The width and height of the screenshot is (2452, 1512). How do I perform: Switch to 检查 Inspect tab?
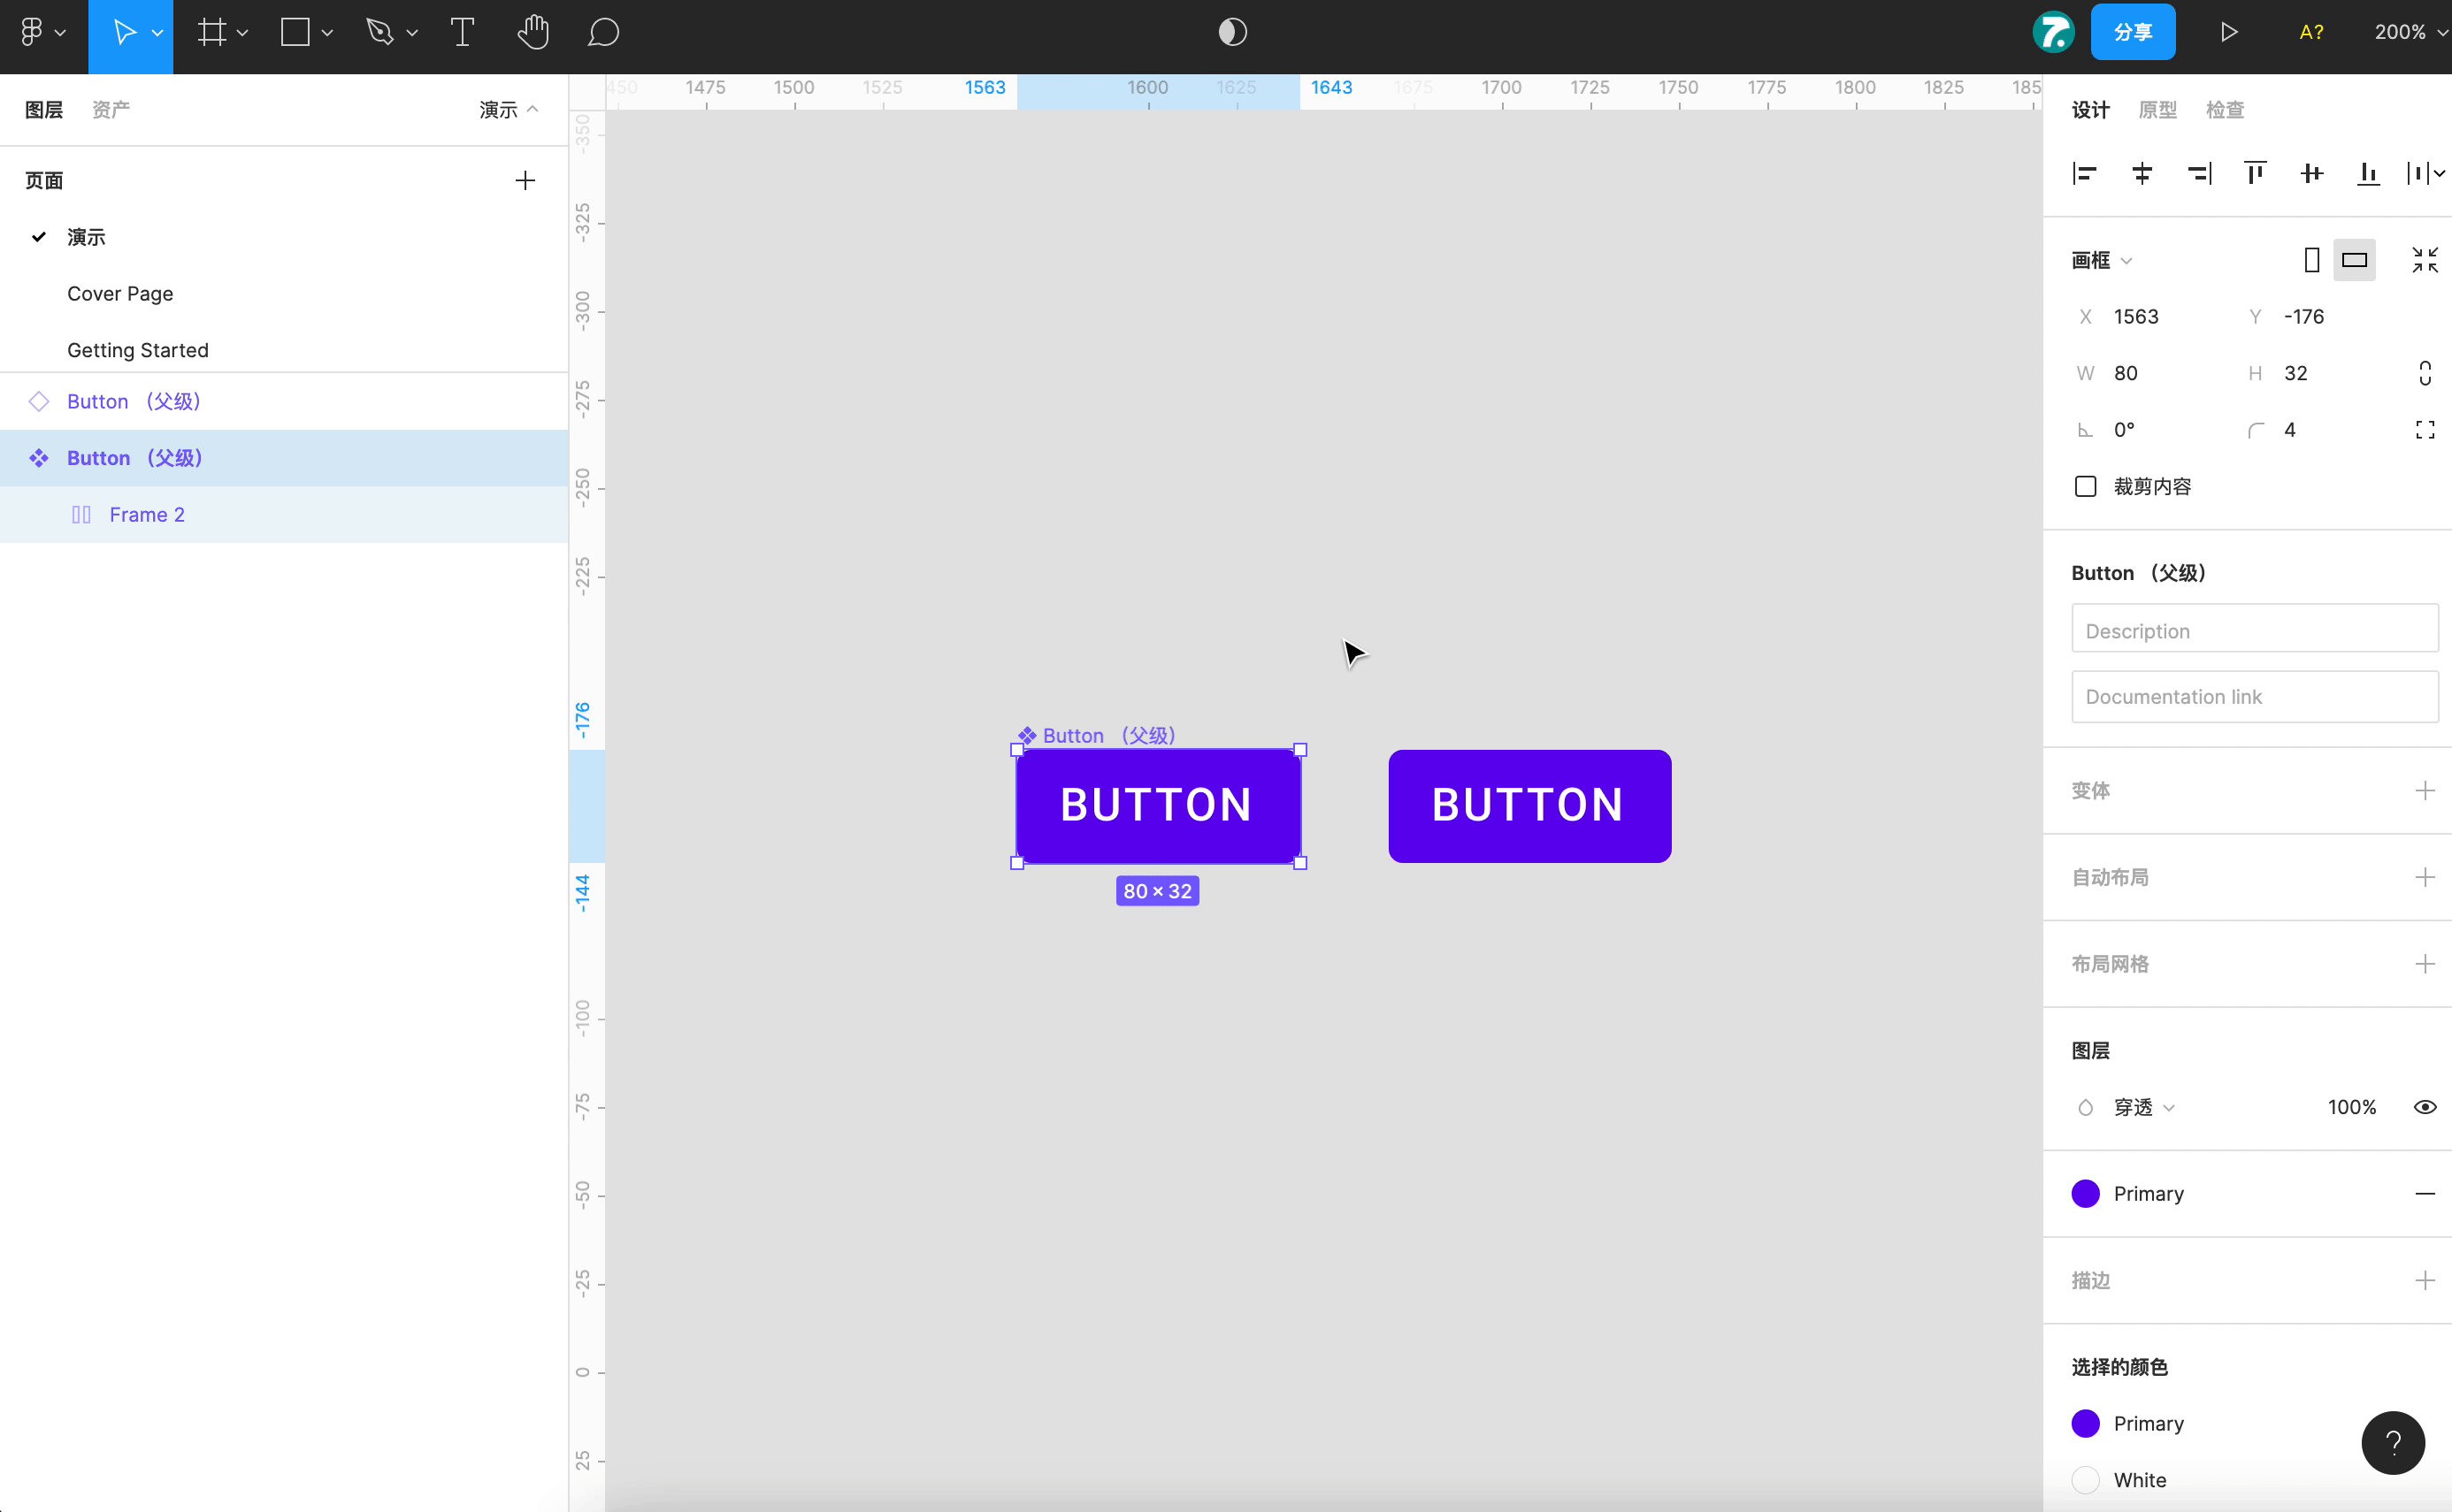click(2226, 109)
